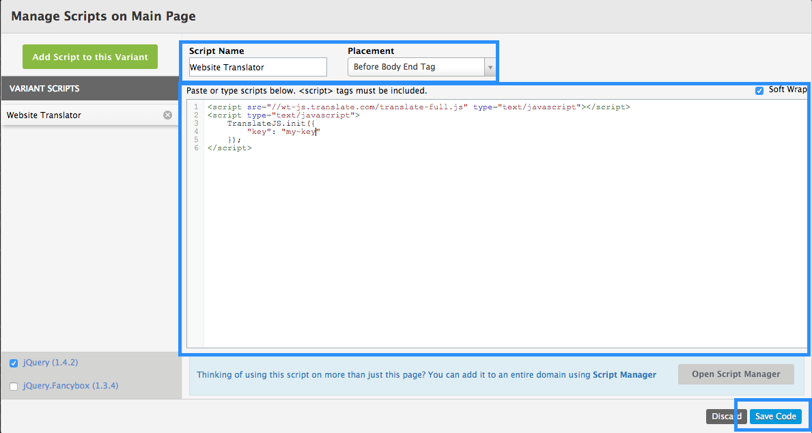This screenshot has width=812, height=433.
Task: Select Website Translator in the variant scripts list
Action: click(44, 115)
